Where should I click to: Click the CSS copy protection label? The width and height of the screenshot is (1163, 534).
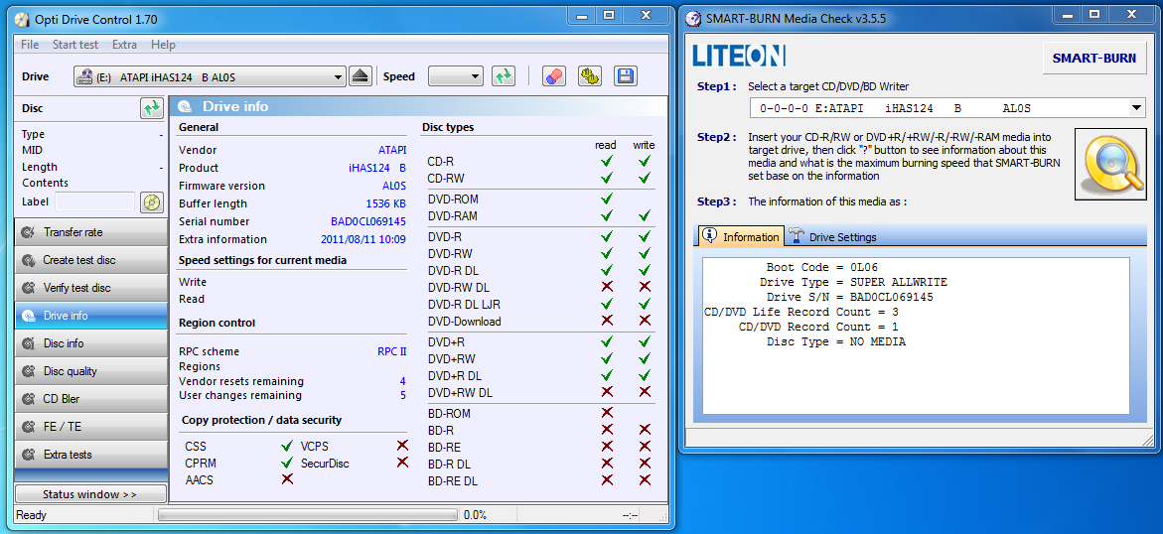click(x=196, y=447)
